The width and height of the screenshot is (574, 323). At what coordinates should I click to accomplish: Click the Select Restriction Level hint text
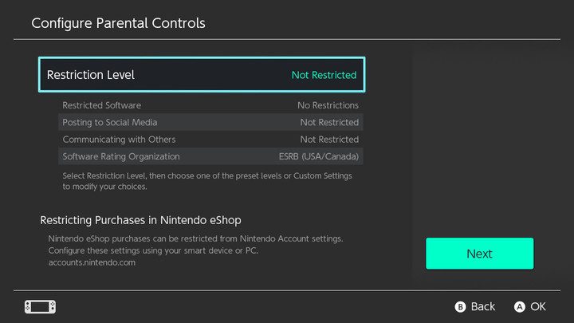[x=206, y=180]
